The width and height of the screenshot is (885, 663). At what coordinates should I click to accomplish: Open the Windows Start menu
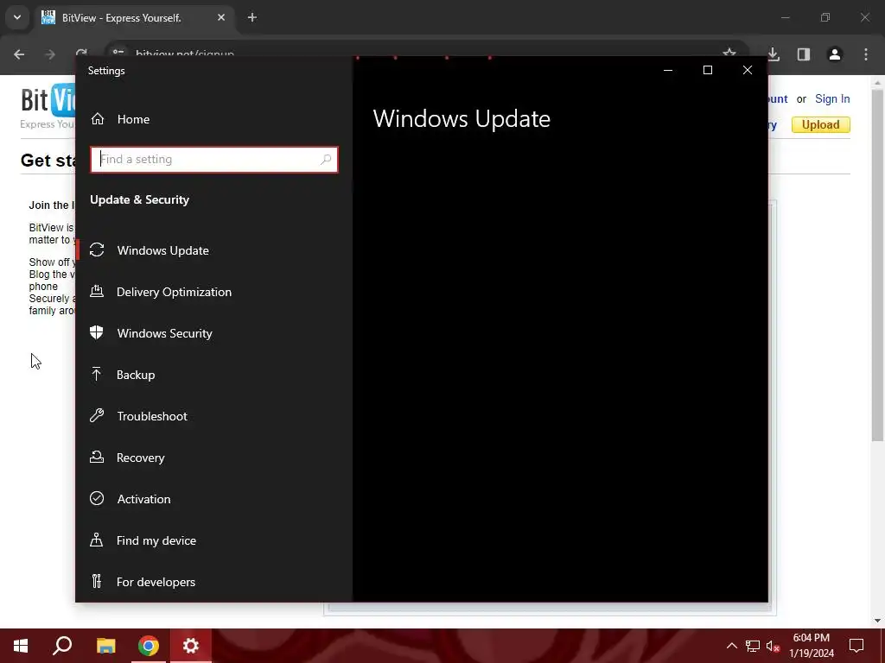pos(21,646)
